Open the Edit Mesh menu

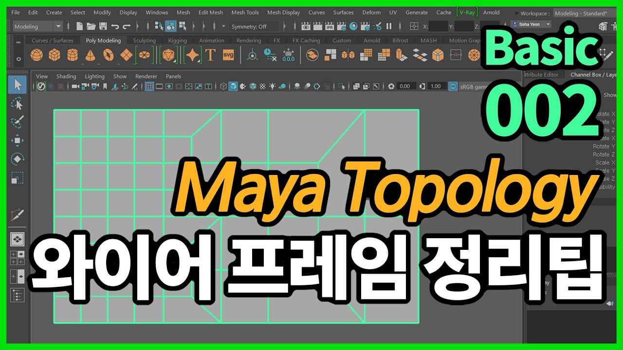210,13
